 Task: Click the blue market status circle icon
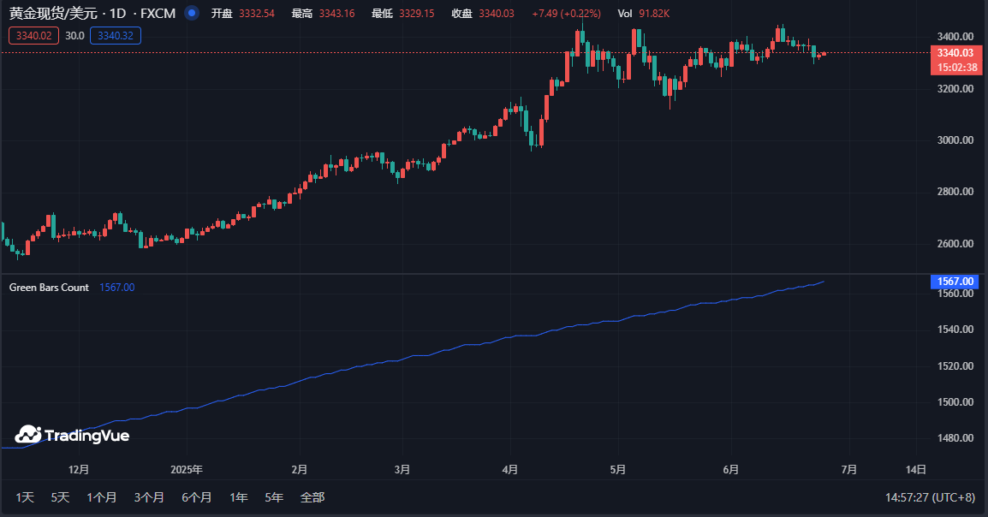[x=192, y=14]
